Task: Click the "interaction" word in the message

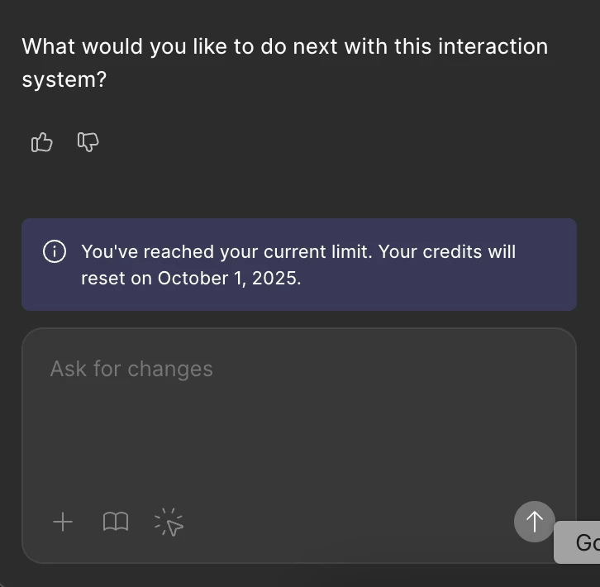Action: [x=493, y=46]
